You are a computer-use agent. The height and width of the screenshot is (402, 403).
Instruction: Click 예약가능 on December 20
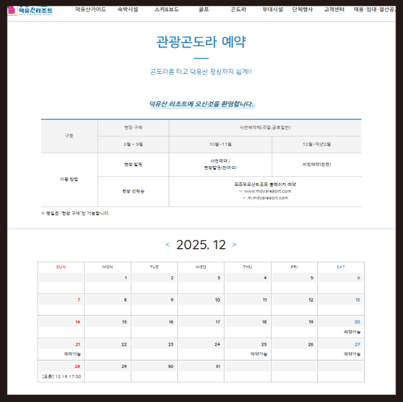352,332
